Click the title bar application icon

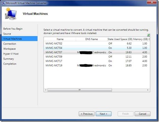pos(3,3)
